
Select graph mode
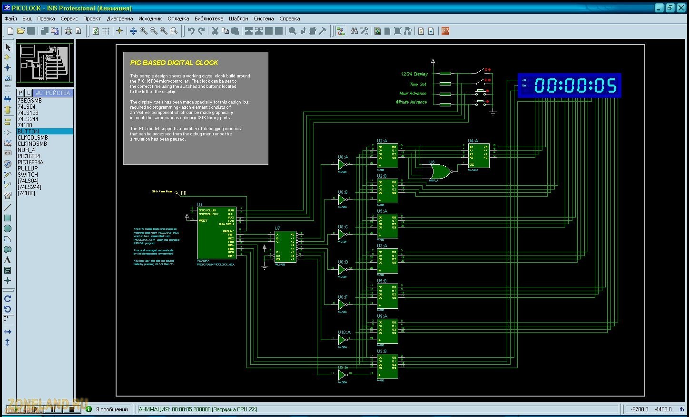(x=8, y=143)
